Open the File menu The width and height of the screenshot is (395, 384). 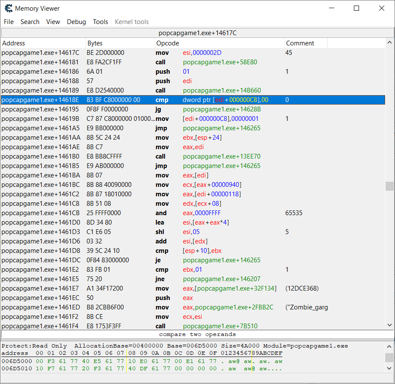click(x=9, y=22)
